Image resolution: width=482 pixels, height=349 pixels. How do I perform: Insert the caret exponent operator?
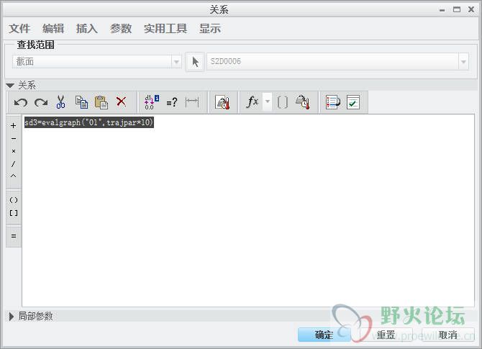tap(13, 176)
